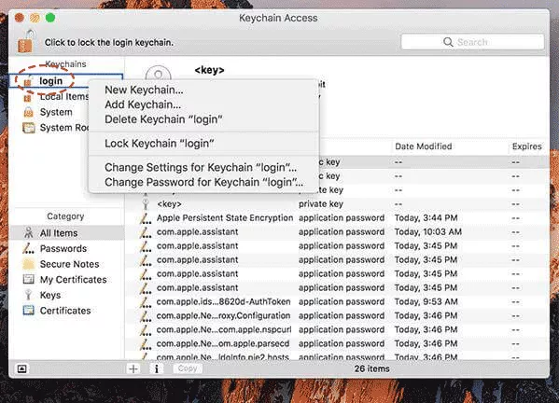Select the Certificates category icon
Image resolution: width=559 pixels, height=403 pixels.
pyautogui.click(x=29, y=311)
